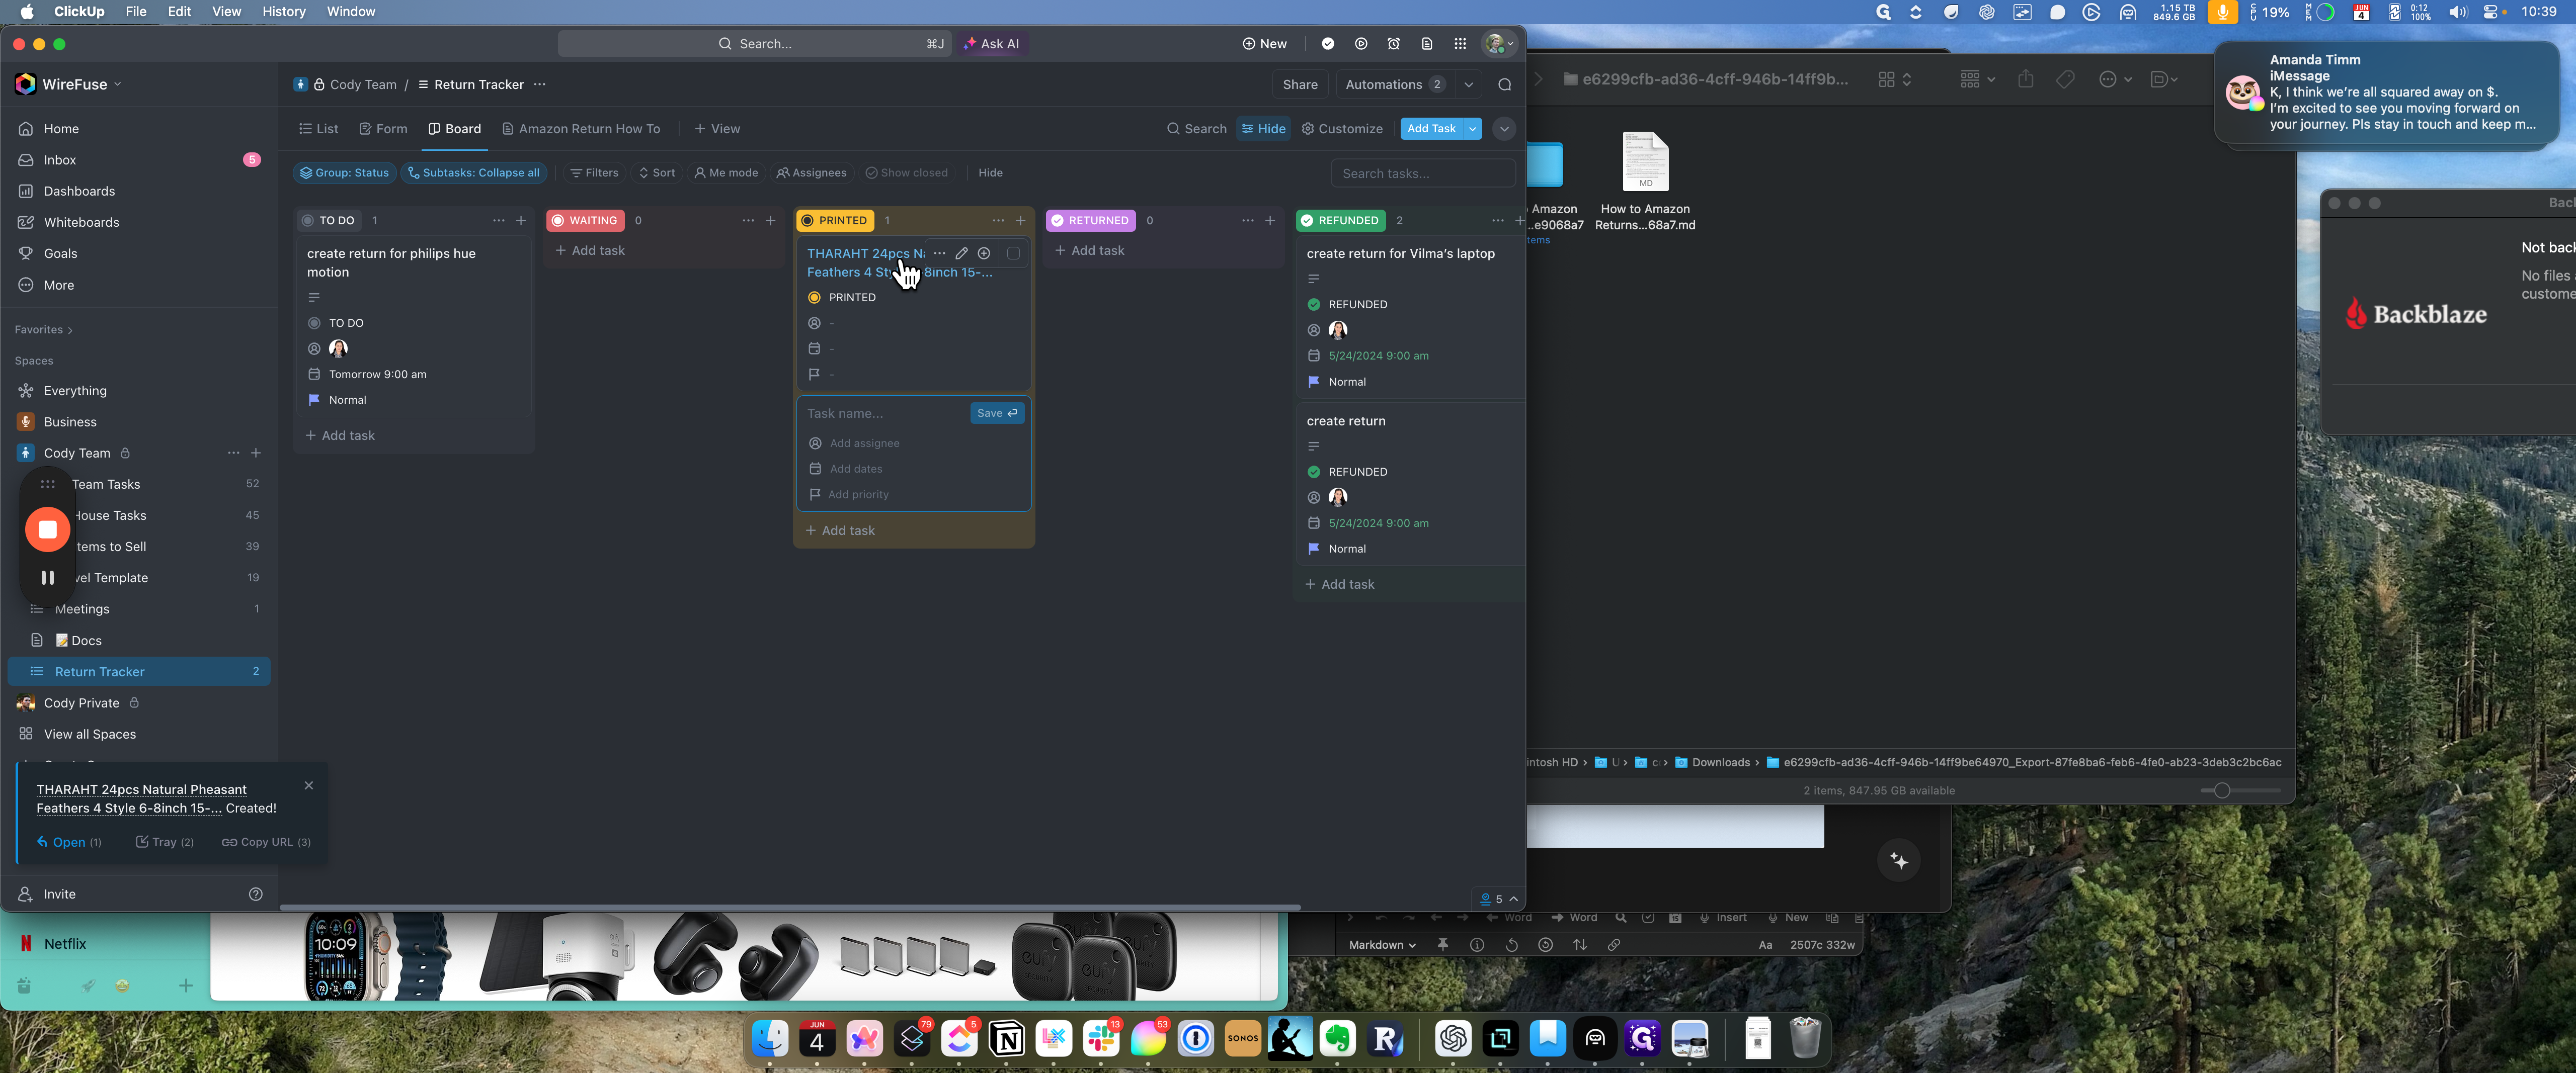
Task: Switch to the Form view tab
Action: pyautogui.click(x=383, y=129)
